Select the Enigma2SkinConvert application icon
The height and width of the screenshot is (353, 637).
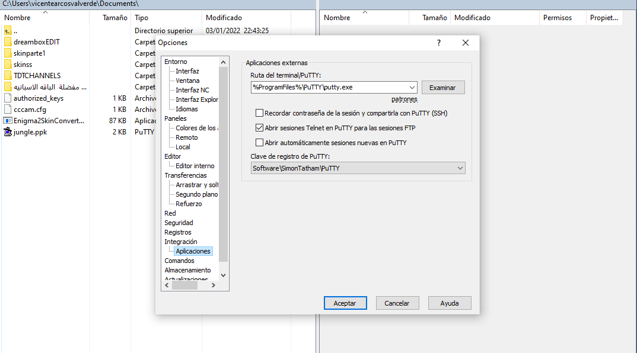[8, 121]
